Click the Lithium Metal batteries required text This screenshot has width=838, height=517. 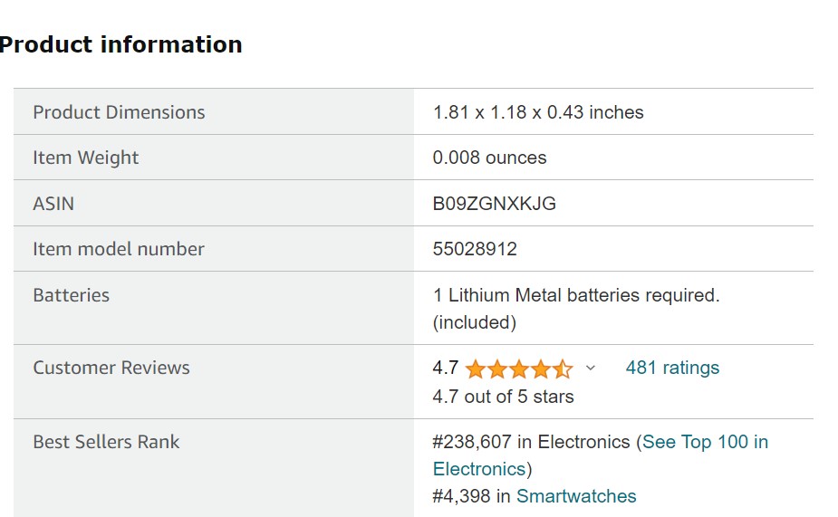pyautogui.click(x=577, y=295)
